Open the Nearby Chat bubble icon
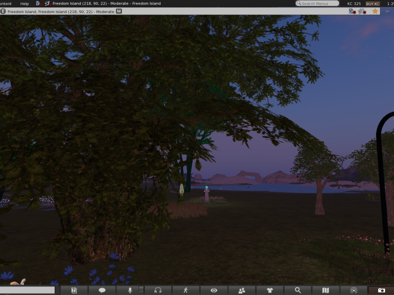Image resolution: width=394 pixels, height=295 pixels. pos(102,290)
